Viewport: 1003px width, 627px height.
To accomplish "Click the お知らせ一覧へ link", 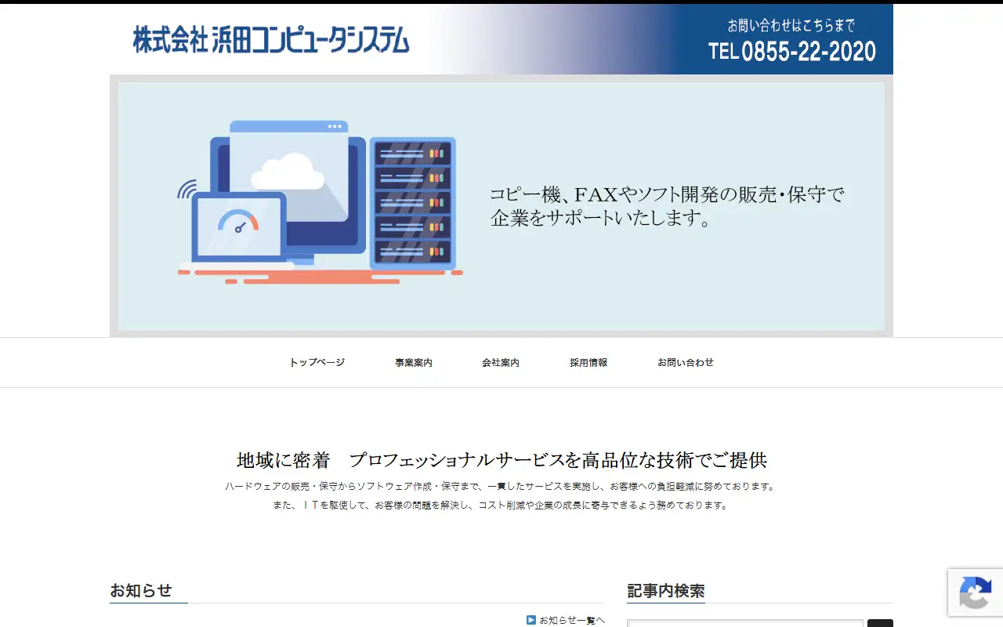I will coord(571,620).
